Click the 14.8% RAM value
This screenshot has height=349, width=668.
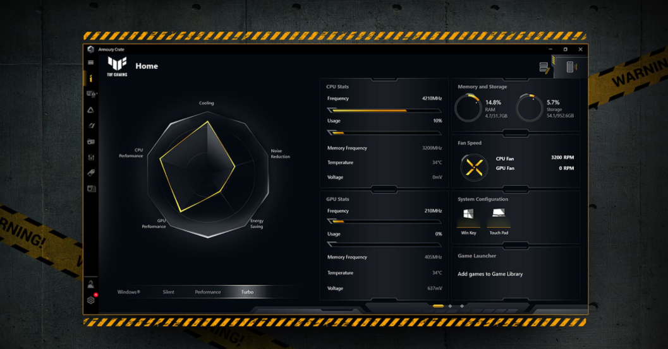coord(493,103)
